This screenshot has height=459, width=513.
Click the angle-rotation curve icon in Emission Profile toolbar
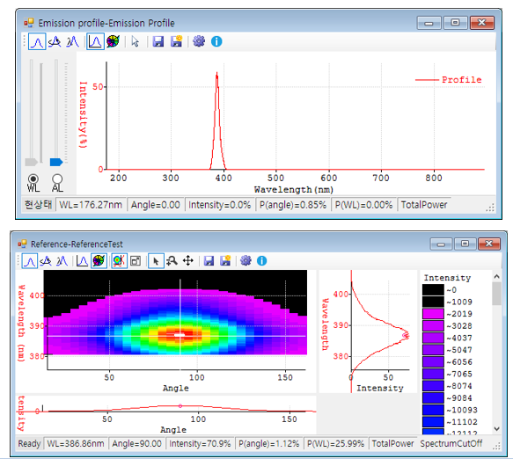55,41
